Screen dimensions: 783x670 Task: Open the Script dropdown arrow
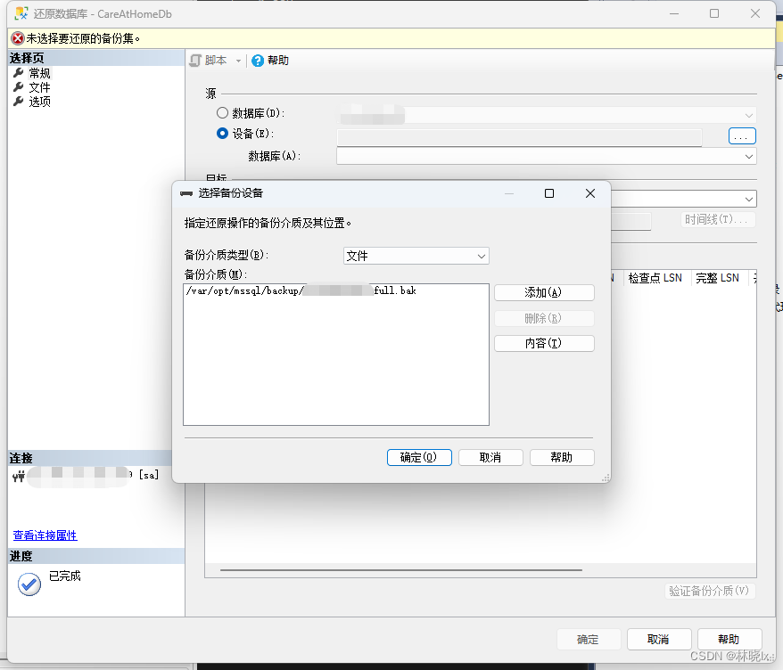coord(238,61)
